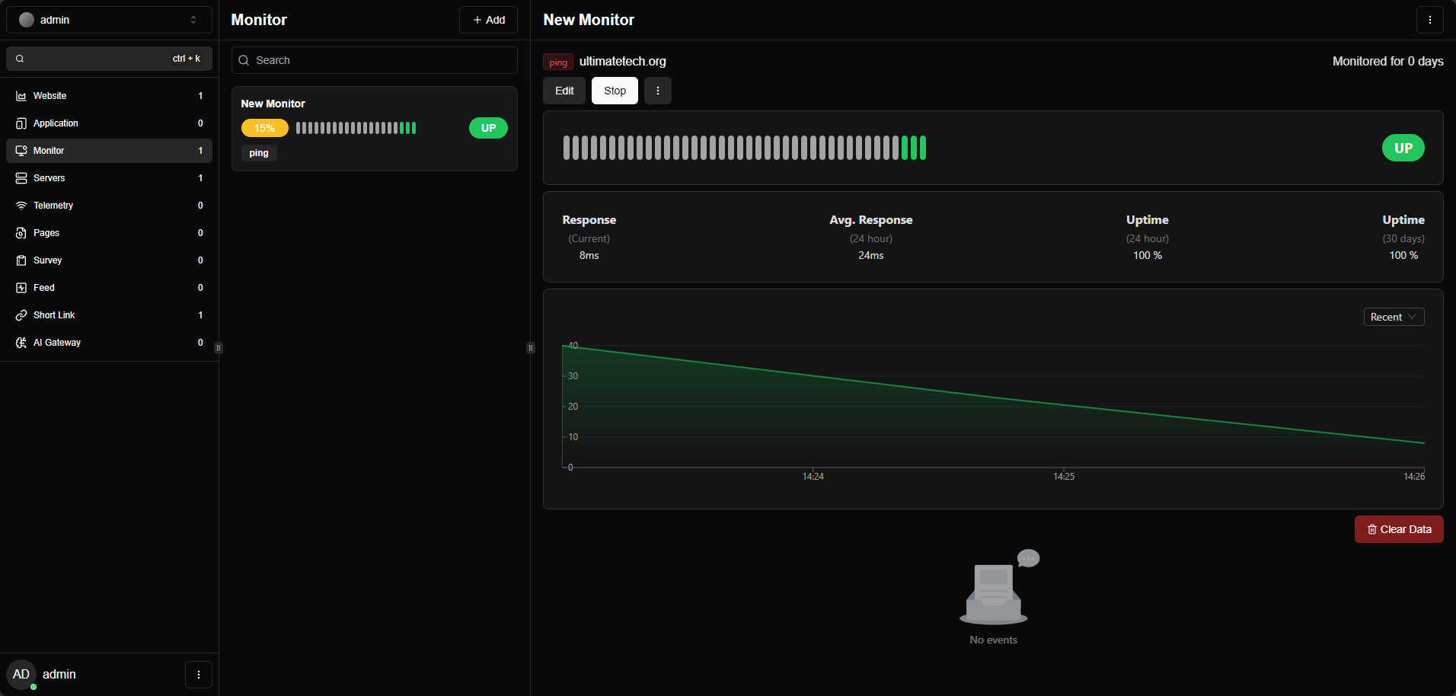Click the Application sidebar icon
Viewport: 1456px width, 696px height.
21,123
